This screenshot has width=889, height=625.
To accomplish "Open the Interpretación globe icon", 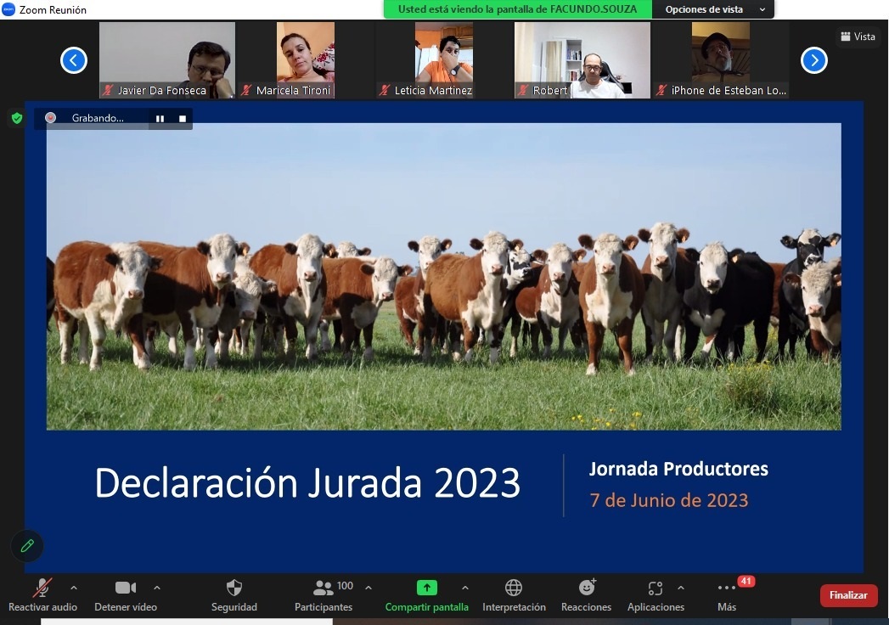I will pos(514,588).
